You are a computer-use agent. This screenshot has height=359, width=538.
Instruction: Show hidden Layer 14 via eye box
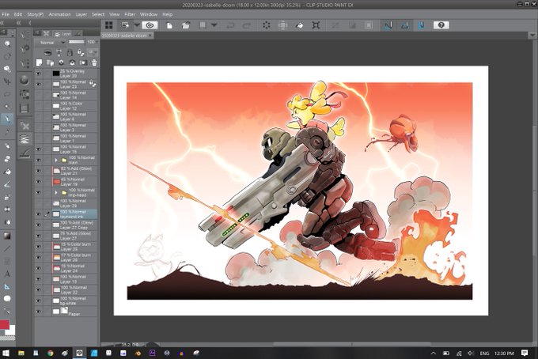pyautogui.click(x=39, y=95)
